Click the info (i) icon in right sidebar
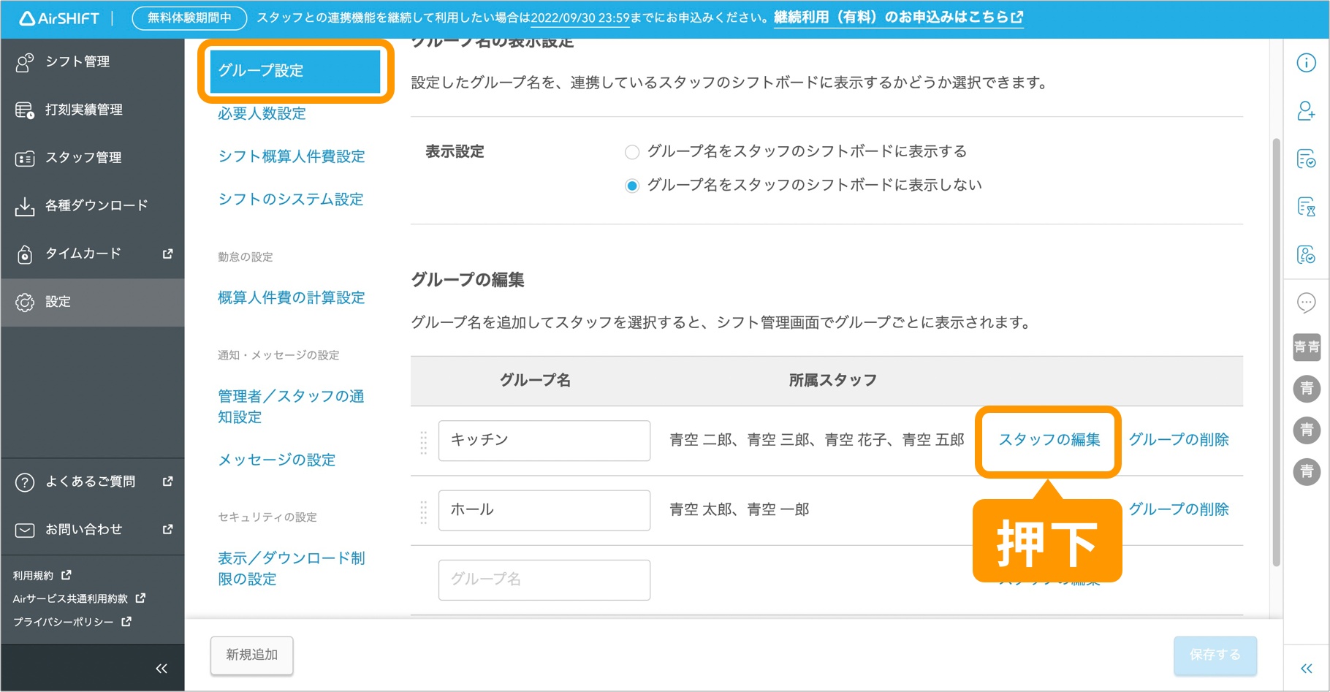Screen dimensions: 1330x692 point(1307,63)
